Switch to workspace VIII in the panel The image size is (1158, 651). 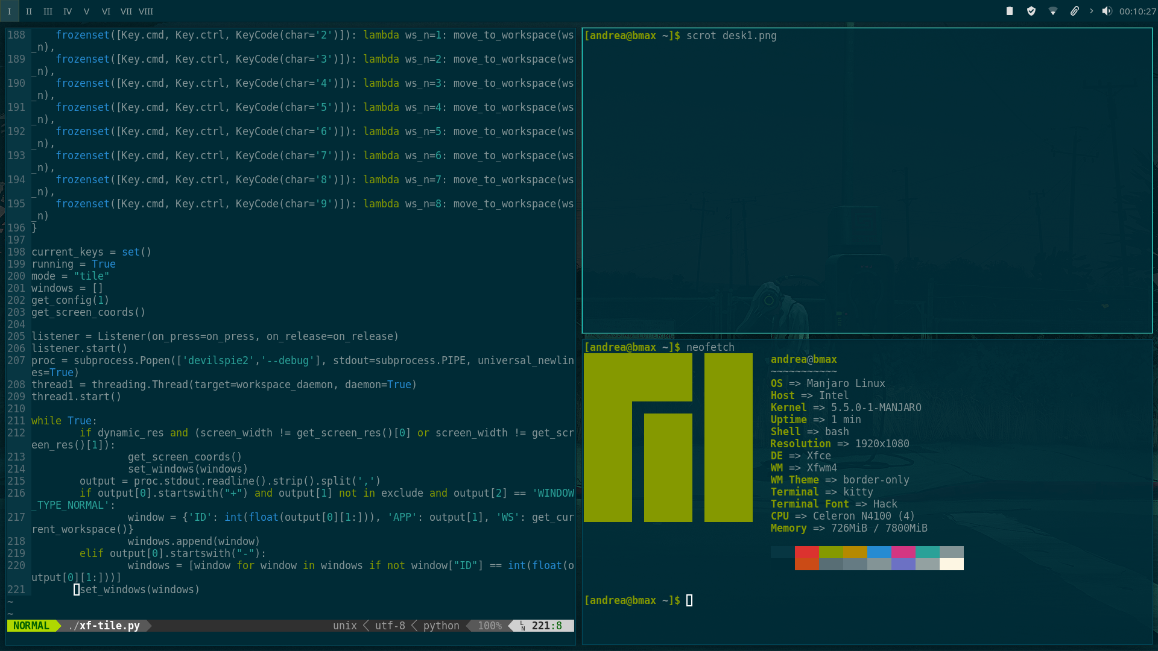point(146,11)
